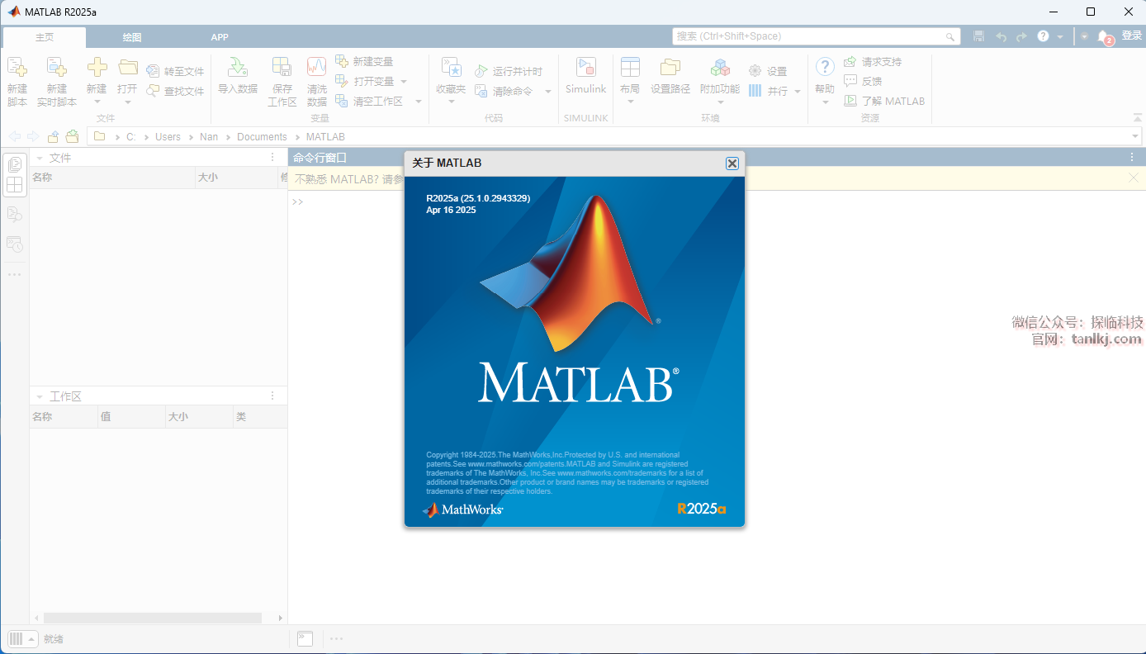Image resolution: width=1146 pixels, height=654 pixels.
Task: Close the 关于 MATLAB dialog
Action: 732,163
